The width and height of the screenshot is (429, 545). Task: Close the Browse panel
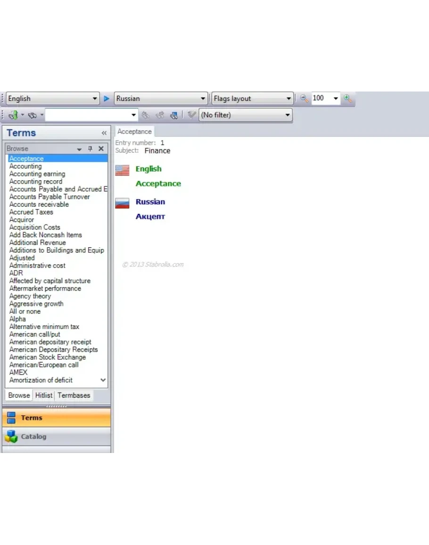coord(101,149)
